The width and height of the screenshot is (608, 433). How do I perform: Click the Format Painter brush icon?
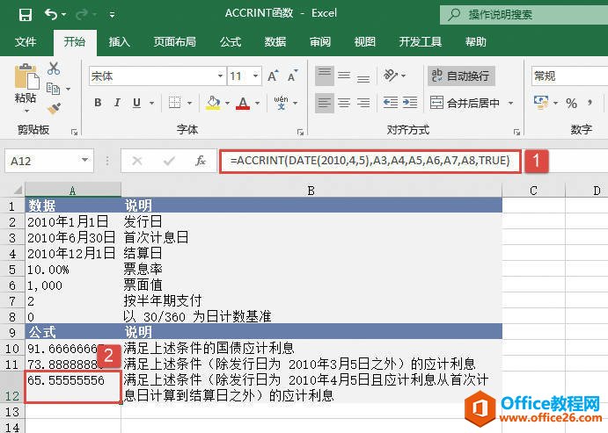point(54,108)
